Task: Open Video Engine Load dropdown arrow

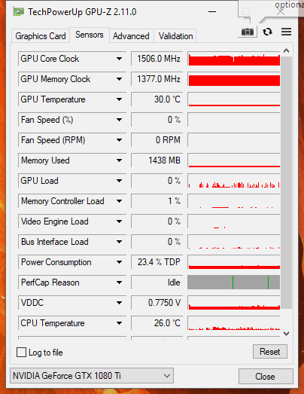Action: (x=119, y=221)
